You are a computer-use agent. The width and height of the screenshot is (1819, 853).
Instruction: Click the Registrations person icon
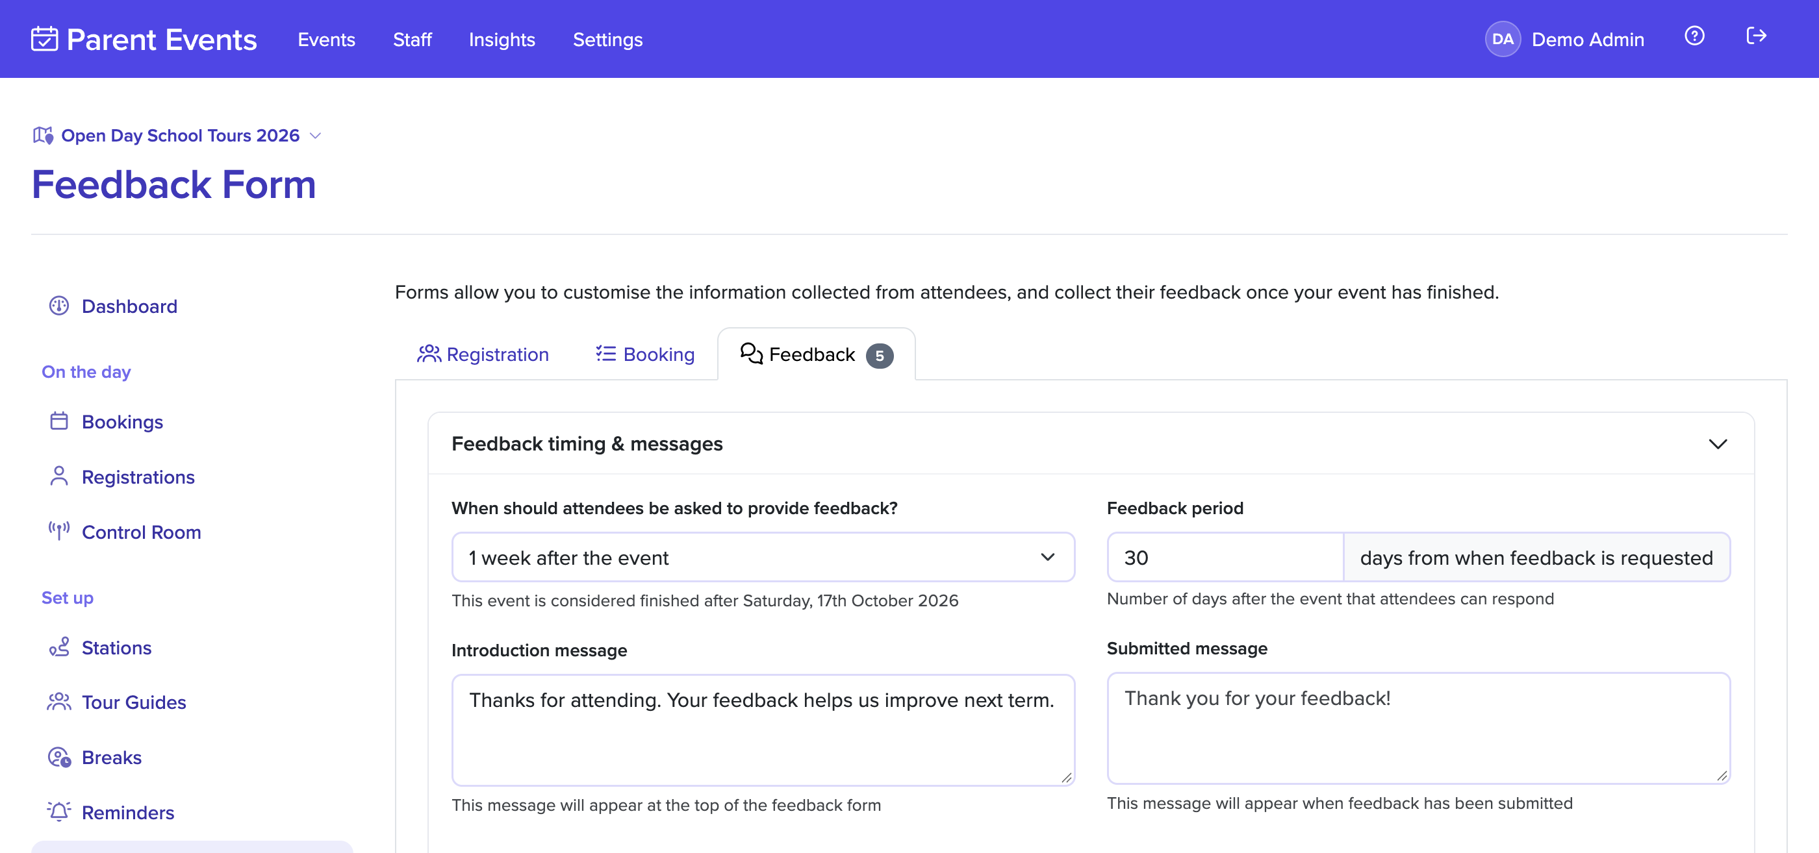point(58,476)
